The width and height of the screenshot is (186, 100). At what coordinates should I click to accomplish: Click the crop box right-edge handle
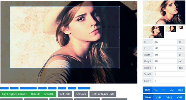119,37
